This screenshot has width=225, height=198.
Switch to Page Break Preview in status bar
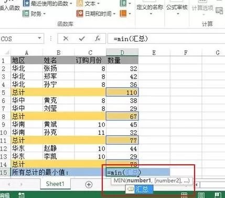click(x=218, y=195)
